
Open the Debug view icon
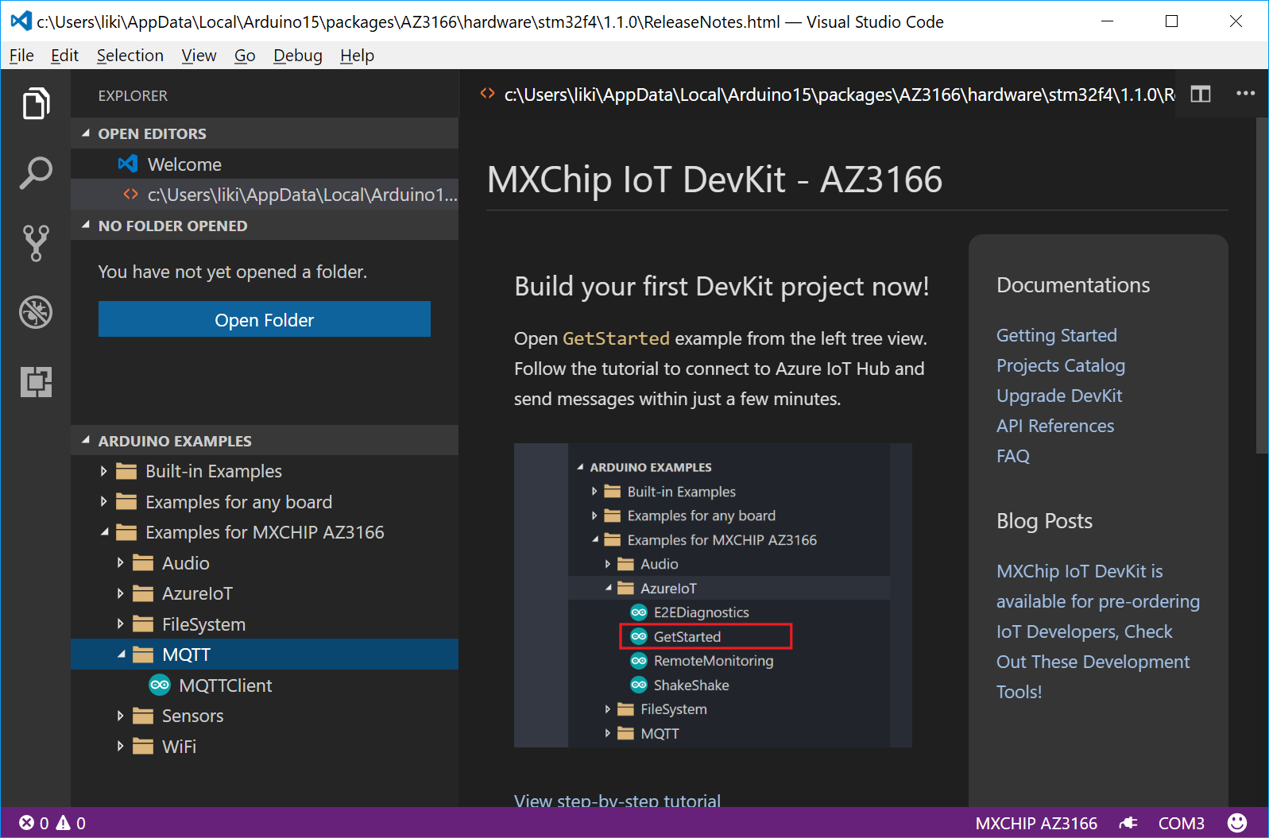36,312
